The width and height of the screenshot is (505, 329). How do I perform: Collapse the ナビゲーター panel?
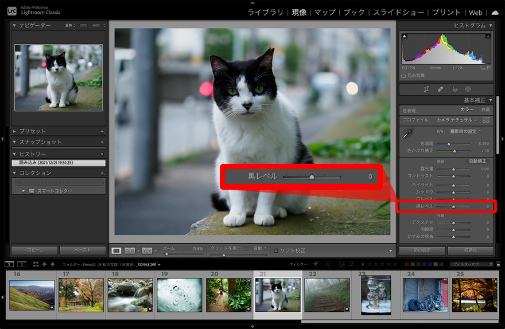pos(15,26)
